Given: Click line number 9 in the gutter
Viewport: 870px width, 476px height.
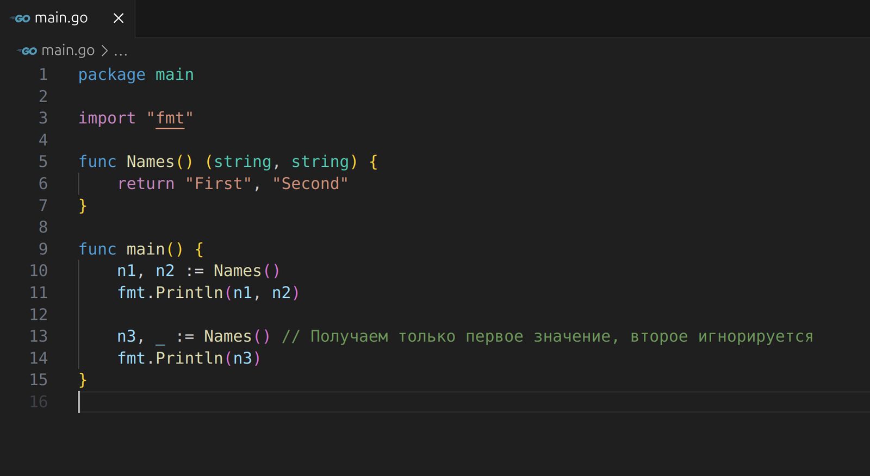Looking at the screenshot, I should 43,249.
